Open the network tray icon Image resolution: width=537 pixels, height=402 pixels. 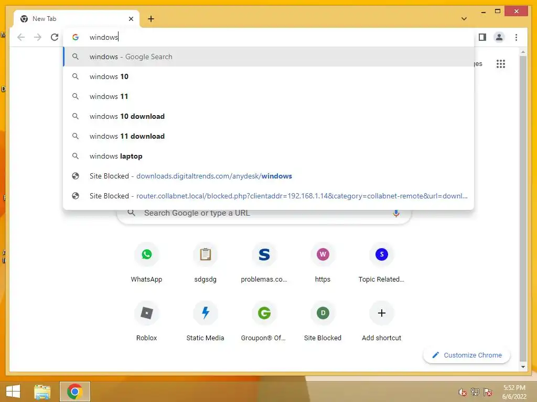pyautogui.click(x=475, y=392)
